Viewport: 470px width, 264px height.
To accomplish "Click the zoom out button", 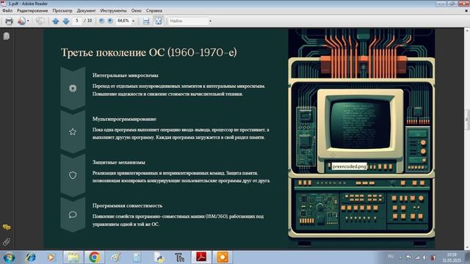I will pos(101,21).
